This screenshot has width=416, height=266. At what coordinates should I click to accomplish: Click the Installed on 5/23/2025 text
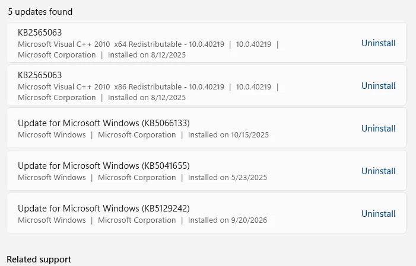coord(227,178)
